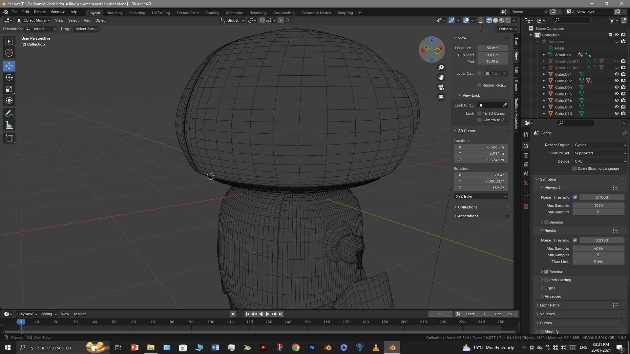Switch to material preview shading

(502, 20)
